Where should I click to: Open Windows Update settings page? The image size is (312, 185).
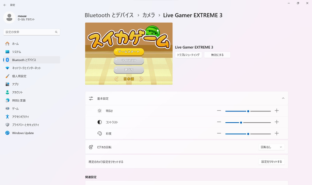[32, 133]
